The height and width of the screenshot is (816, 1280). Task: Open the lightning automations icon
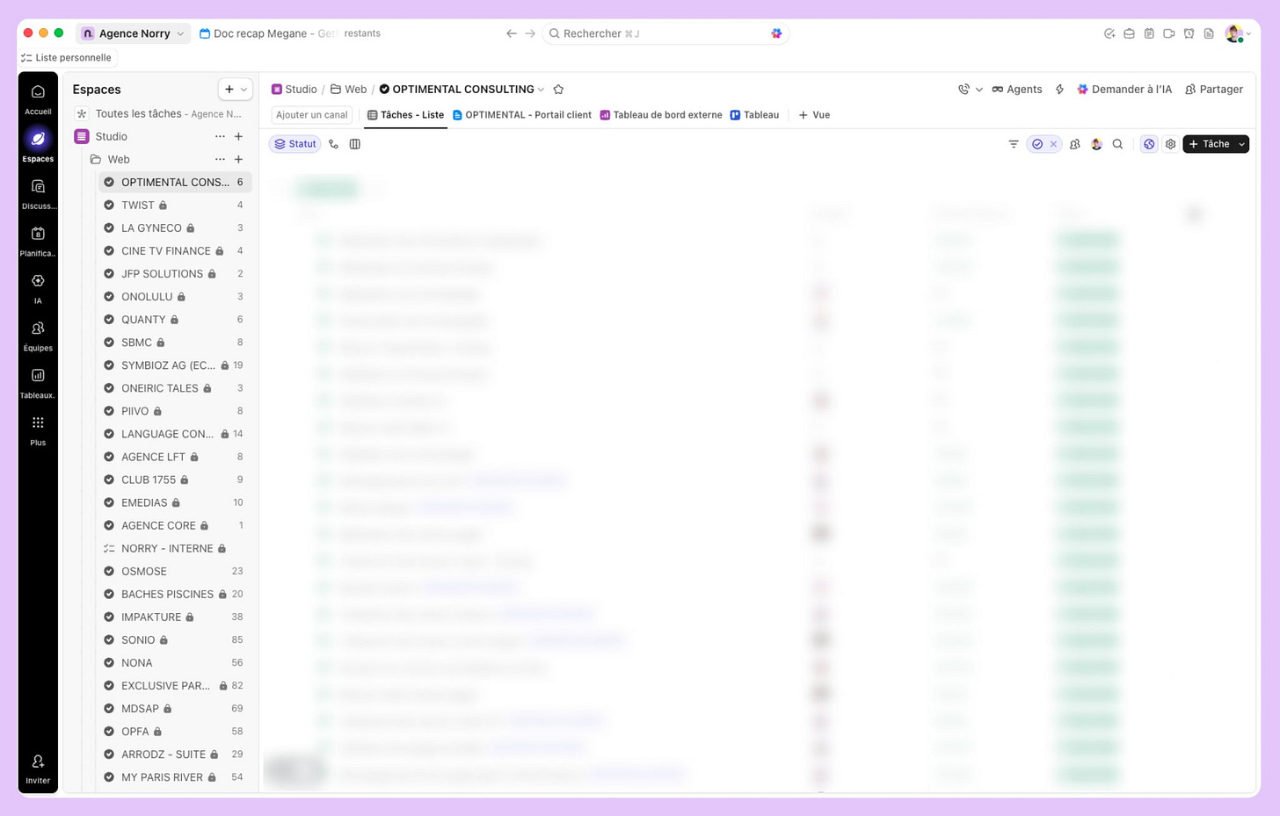click(x=1059, y=90)
